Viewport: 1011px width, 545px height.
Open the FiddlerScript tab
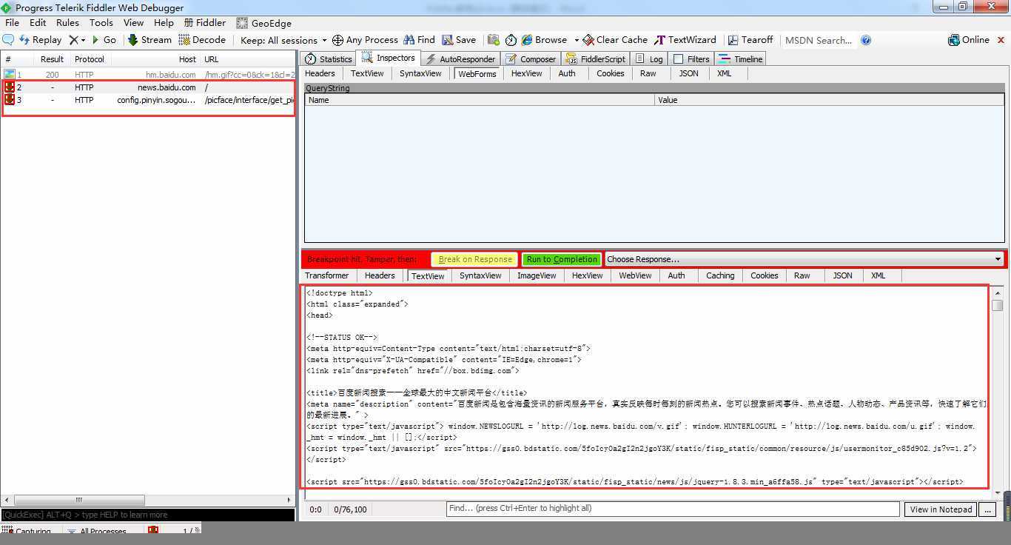tap(596, 59)
